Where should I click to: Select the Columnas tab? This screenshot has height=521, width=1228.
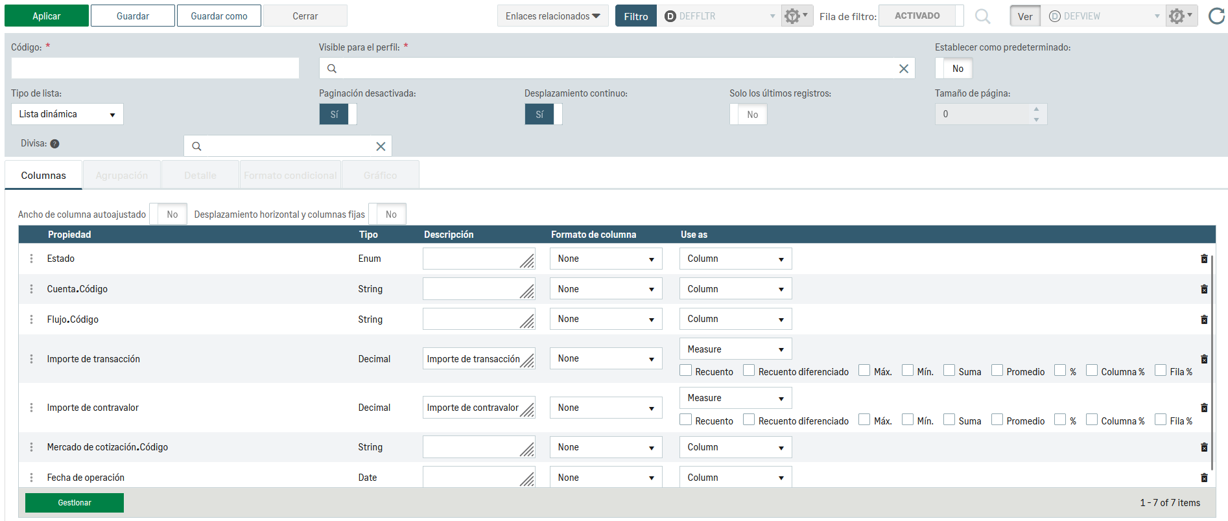click(43, 176)
